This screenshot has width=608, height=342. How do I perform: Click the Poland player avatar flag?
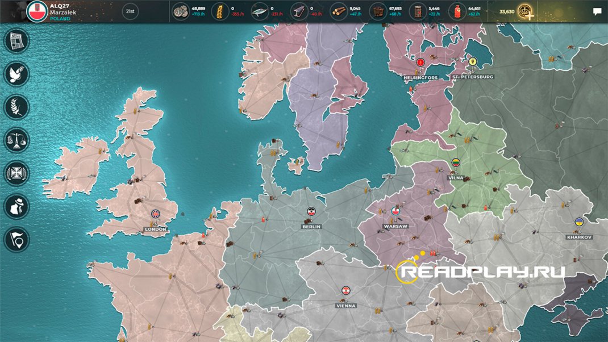(37, 11)
